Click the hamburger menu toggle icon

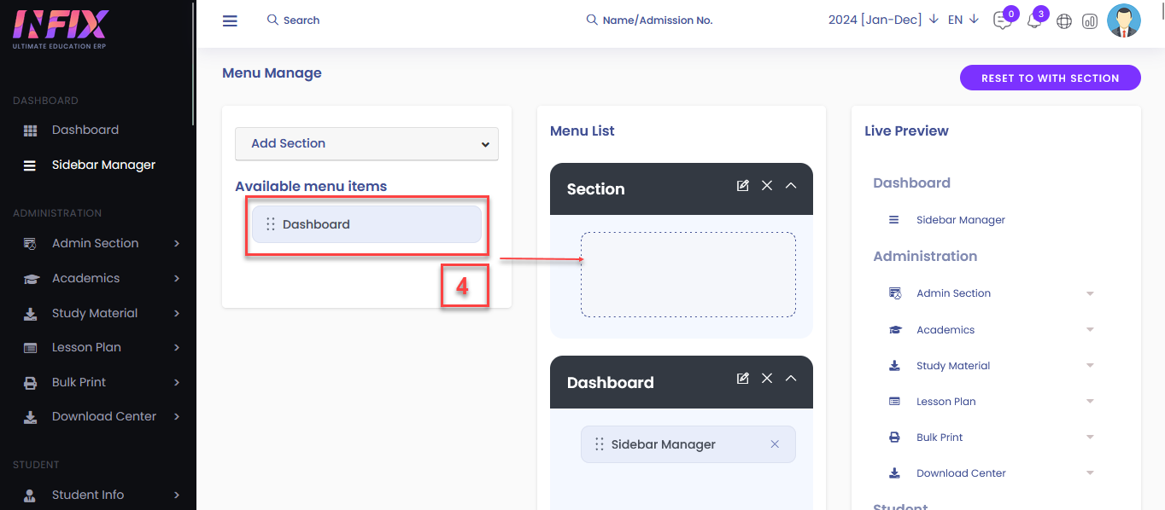(x=230, y=20)
